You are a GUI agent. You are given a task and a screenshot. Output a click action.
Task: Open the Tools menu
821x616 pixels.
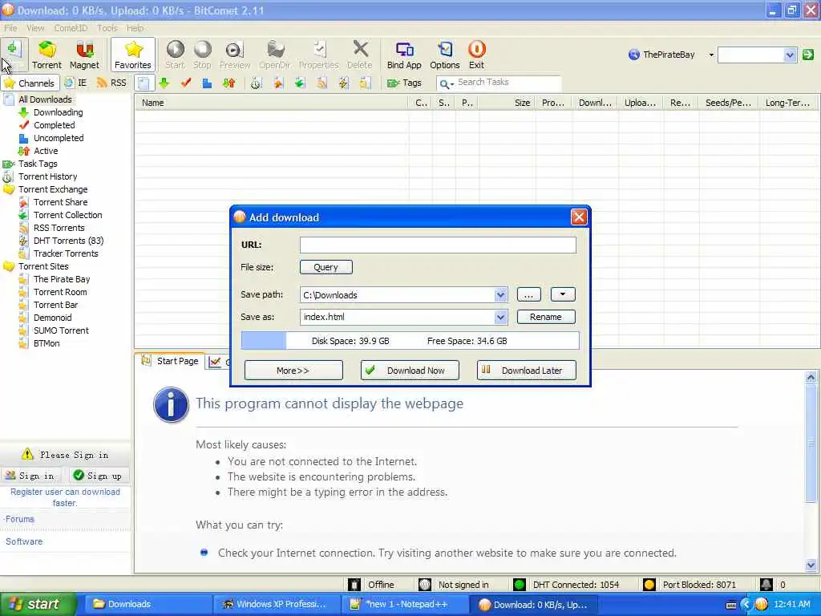(x=107, y=28)
